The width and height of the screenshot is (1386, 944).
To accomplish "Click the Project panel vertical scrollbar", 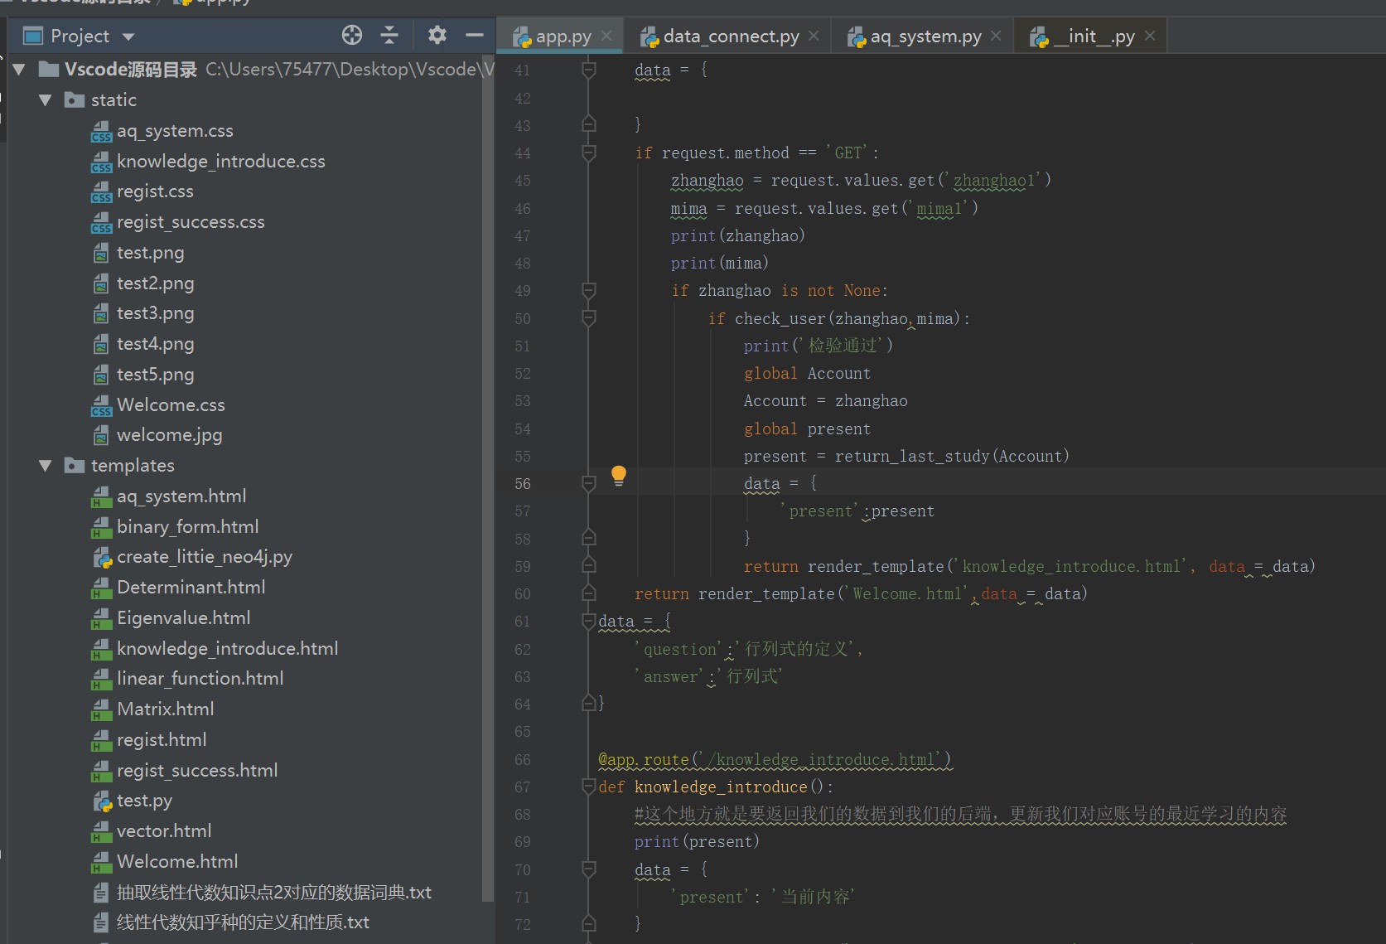I will click(488, 477).
